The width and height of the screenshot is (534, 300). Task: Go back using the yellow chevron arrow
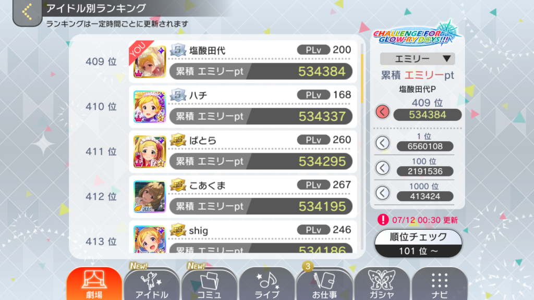click(27, 12)
